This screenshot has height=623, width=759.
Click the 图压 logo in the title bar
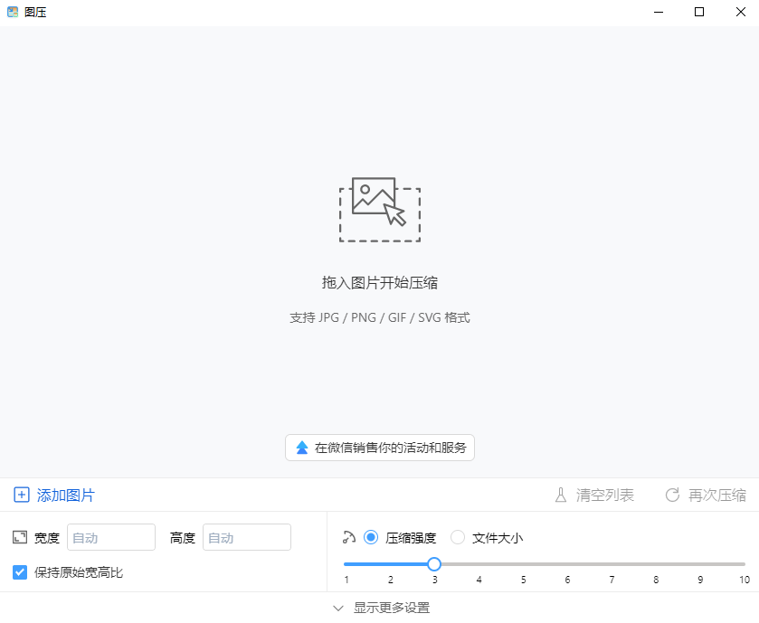point(13,12)
